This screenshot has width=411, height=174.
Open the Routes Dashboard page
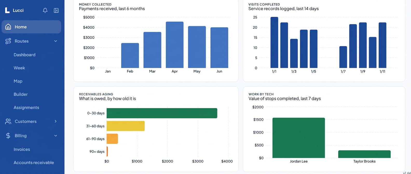(x=24, y=55)
